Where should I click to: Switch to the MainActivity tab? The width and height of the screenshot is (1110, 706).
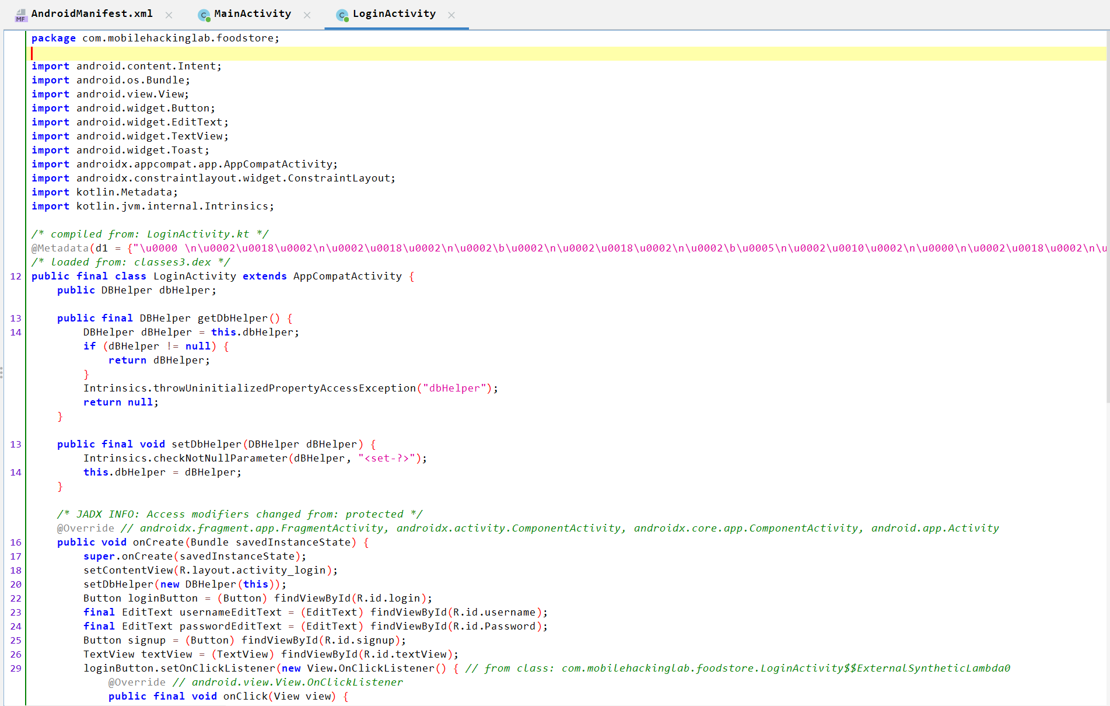pyautogui.click(x=252, y=14)
